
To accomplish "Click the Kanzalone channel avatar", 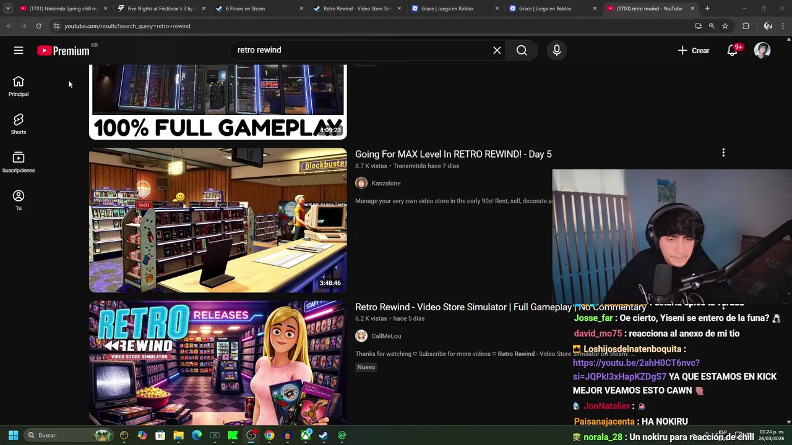I will click(x=361, y=183).
